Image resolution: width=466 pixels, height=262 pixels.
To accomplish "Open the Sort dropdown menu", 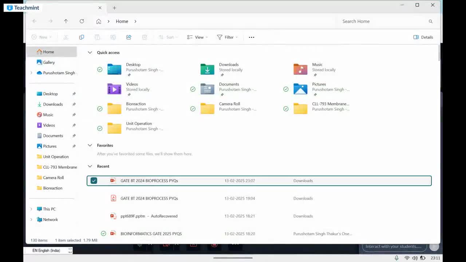I will click(x=168, y=37).
